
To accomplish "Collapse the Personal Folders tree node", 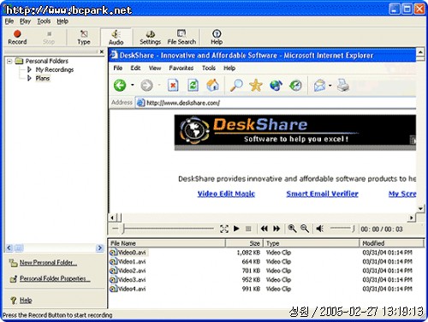I will (x=9, y=61).
